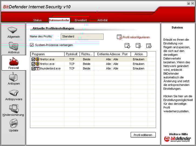Toggle System-Prozesse verbergen checkbox

point(32,45)
